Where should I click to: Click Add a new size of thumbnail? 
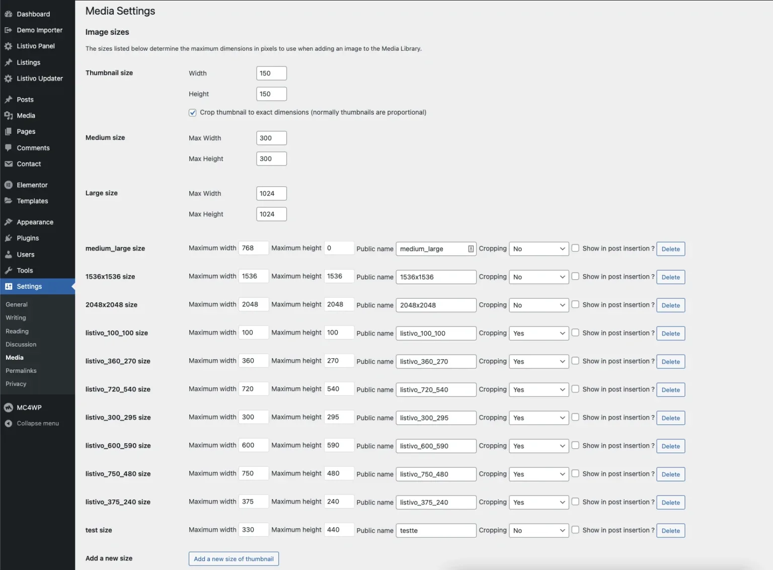tap(234, 559)
